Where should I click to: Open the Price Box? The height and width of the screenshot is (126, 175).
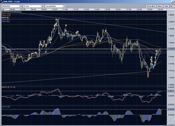click(x=151, y=6)
